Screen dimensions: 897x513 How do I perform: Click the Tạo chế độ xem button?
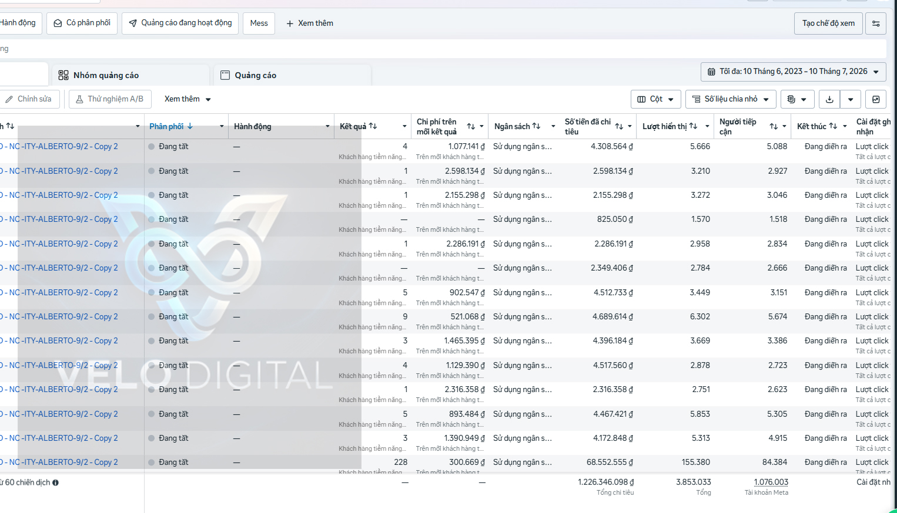click(x=828, y=23)
